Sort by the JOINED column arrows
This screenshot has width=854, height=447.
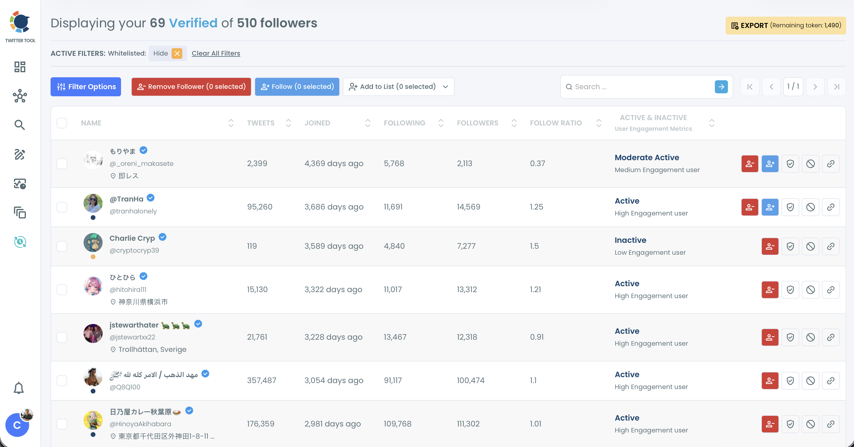368,123
